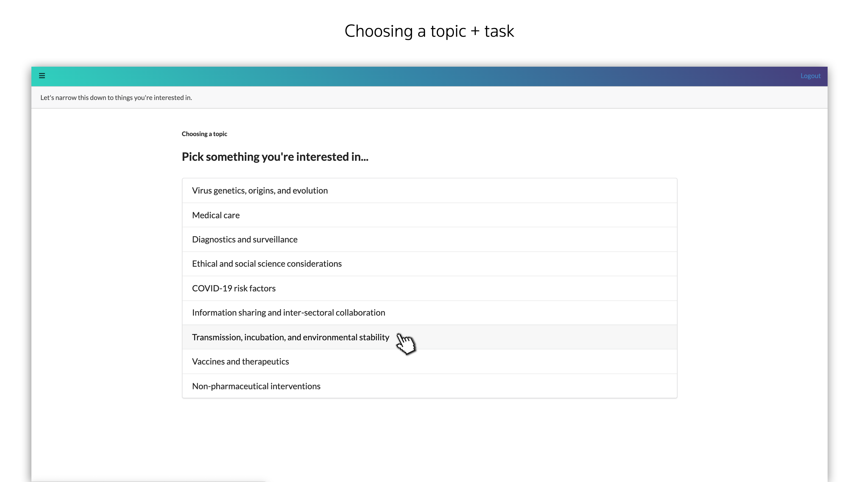
Task: Click the plus sign in the slide title
Action: (x=475, y=31)
